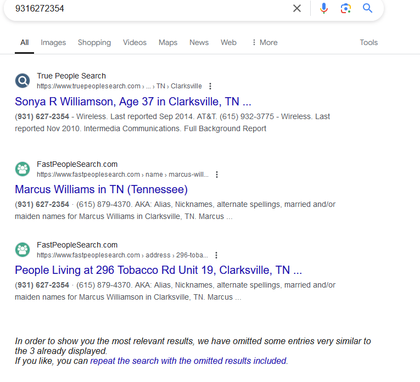Switch to the News tab
Viewport: 420px width, 382px height.
click(x=199, y=42)
